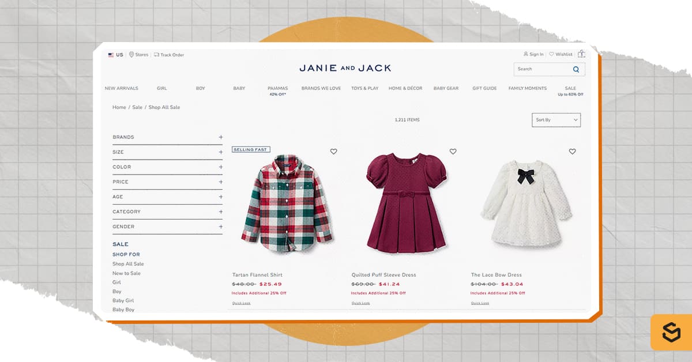Quick Look for The Lace Bow Dress
The height and width of the screenshot is (362, 692).
(x=480, y=303)
